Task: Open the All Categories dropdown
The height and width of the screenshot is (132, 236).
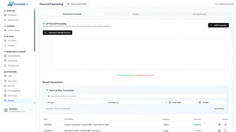Action: (x=136, y=103)
